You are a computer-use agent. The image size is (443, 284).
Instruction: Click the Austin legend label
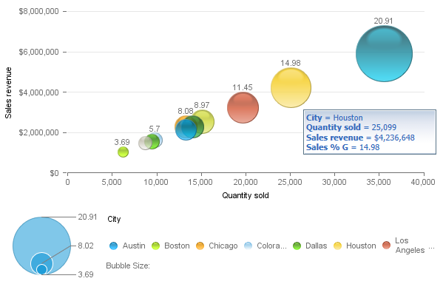[x=134, y=246]
